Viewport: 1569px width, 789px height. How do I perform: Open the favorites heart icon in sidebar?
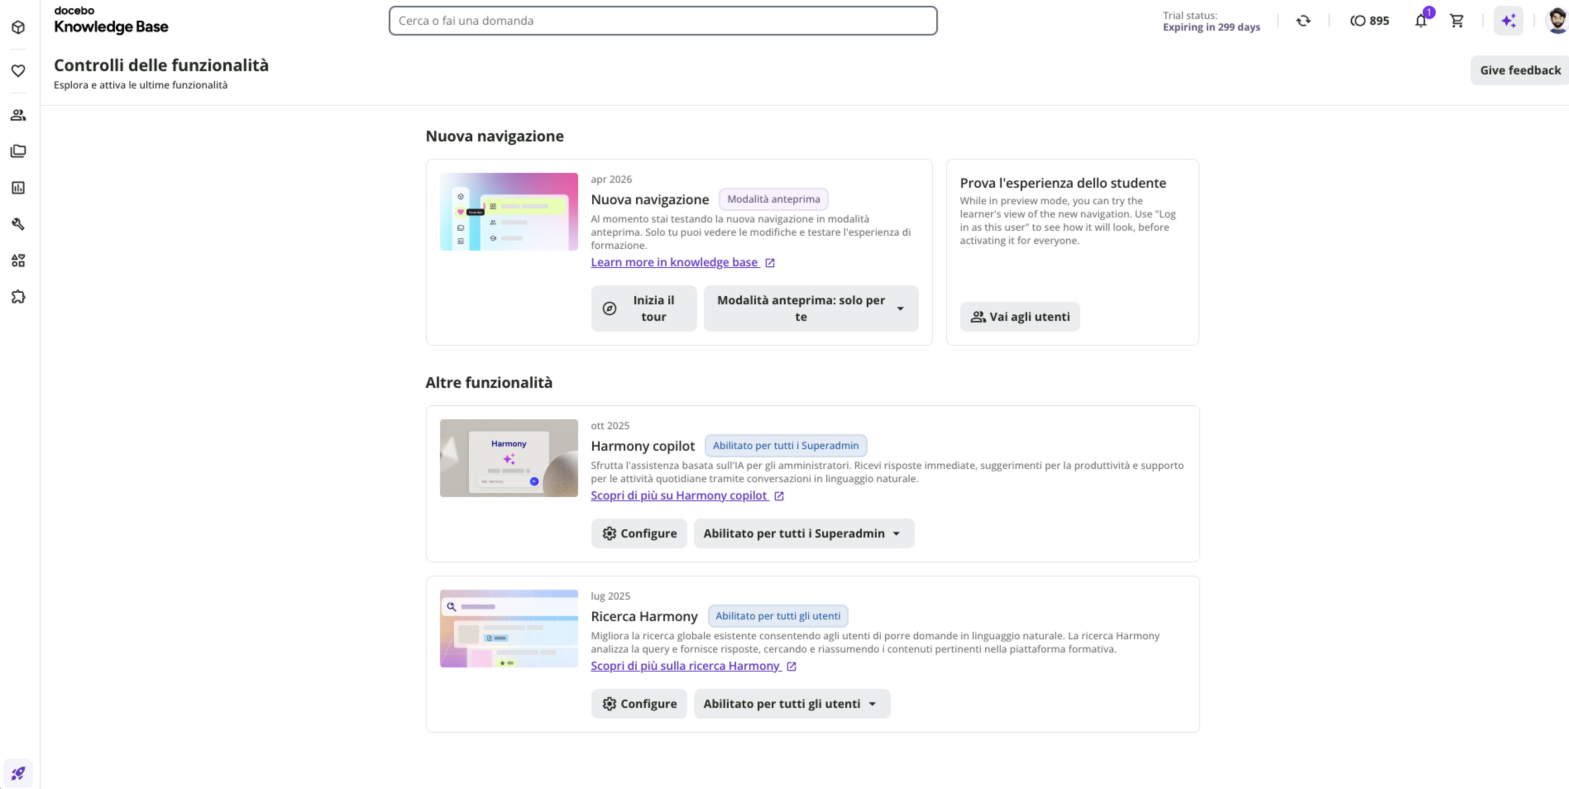[x=18, y=71]
